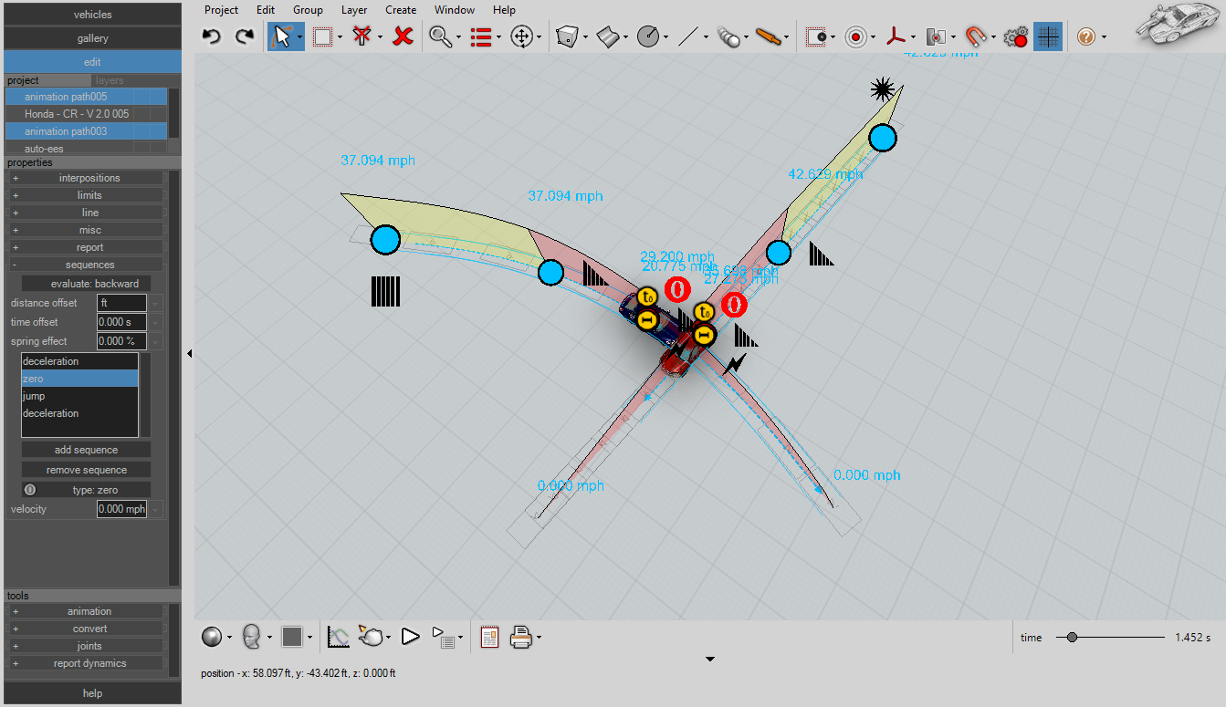Toggle the 'type: zero' round switch icon

click(30, 490)
